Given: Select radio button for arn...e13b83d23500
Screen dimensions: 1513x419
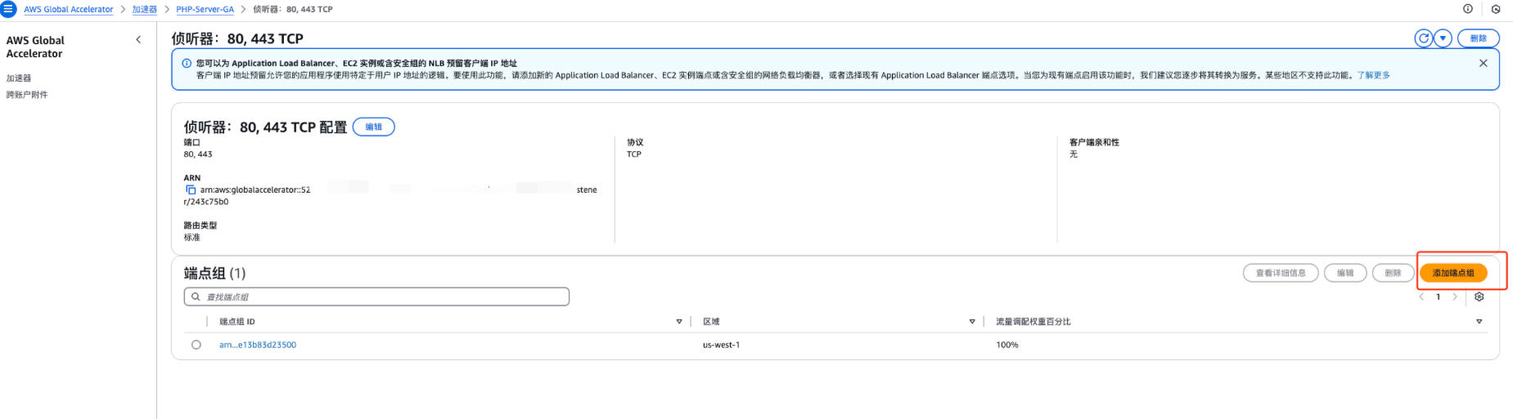Looking at the screenshot, I should pos(196,345).
